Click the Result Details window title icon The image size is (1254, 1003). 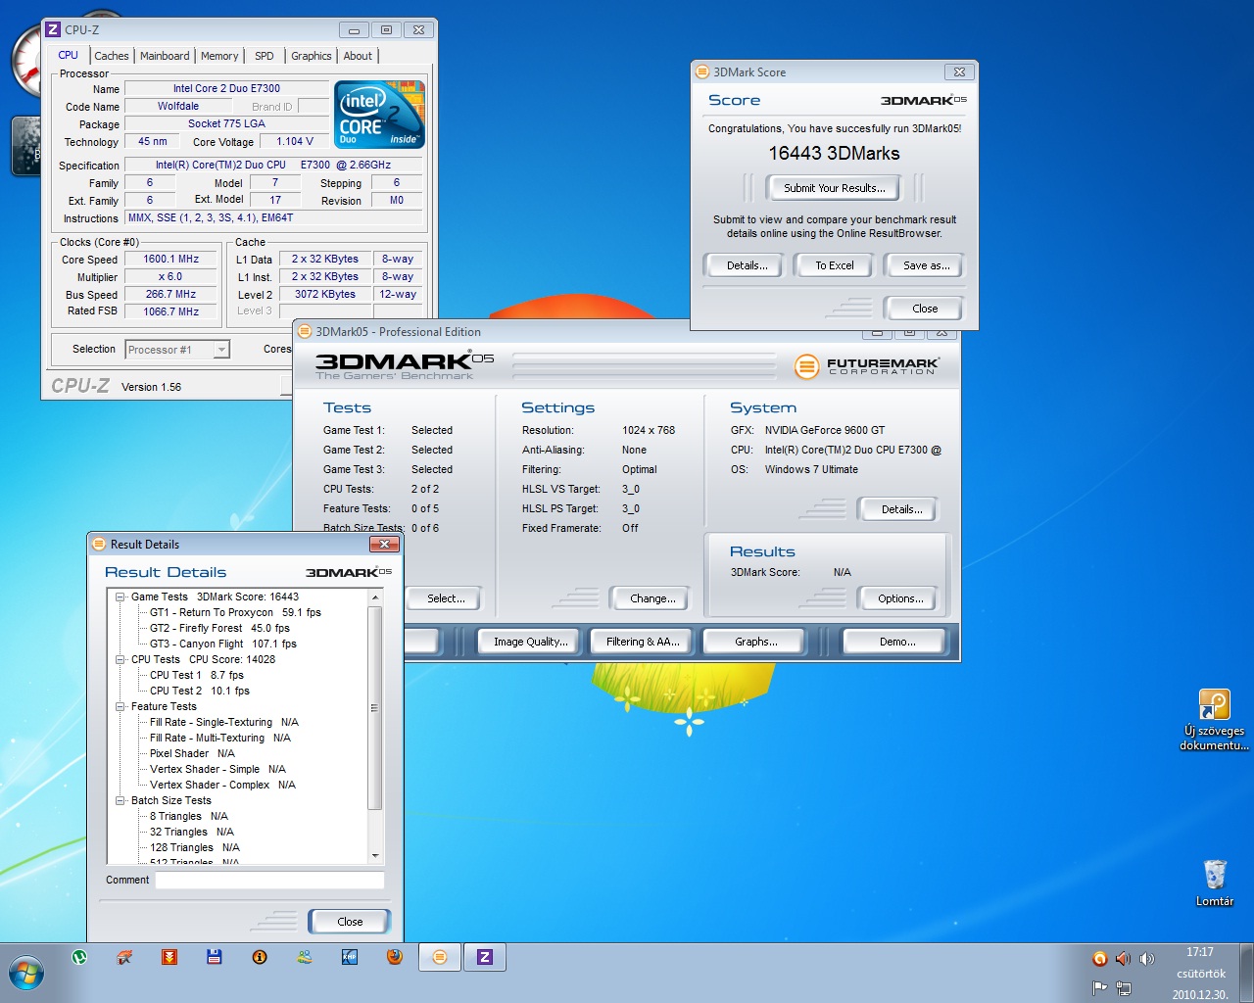pyautogui.click(x=99, y=544)
